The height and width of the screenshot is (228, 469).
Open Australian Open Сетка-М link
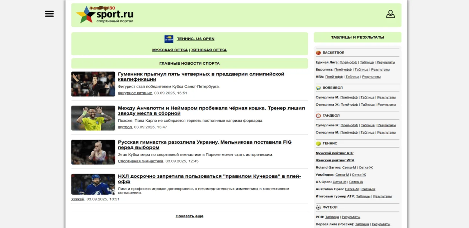click(x=352, y=189)
